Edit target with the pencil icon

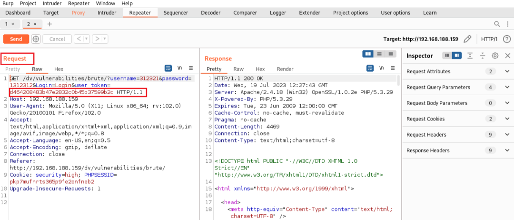(467, 39)
